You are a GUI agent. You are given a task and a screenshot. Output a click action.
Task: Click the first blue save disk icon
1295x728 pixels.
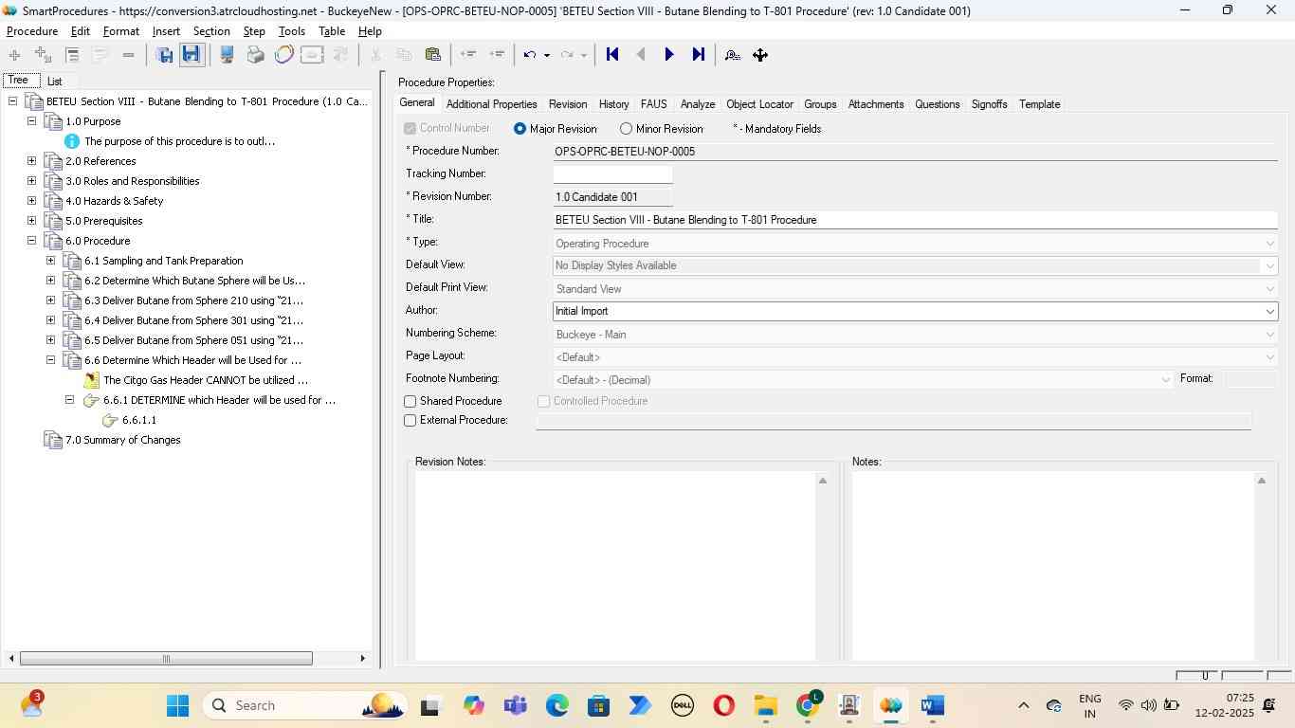[x=165, y=55]
